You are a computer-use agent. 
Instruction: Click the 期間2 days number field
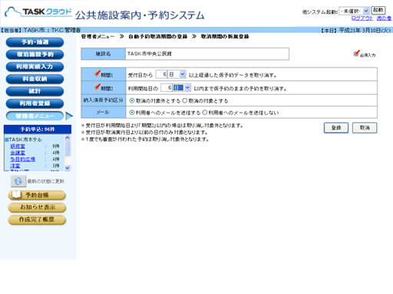(167, 88)
